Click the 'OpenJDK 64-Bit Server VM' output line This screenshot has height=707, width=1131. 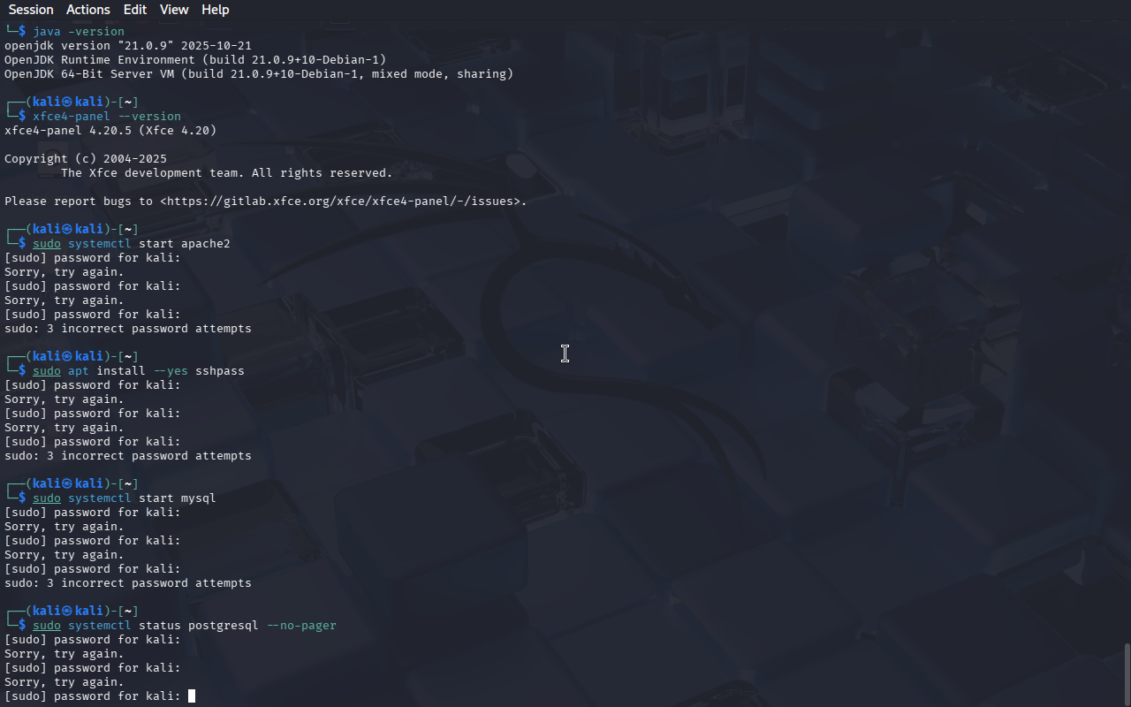pos(259,74)
